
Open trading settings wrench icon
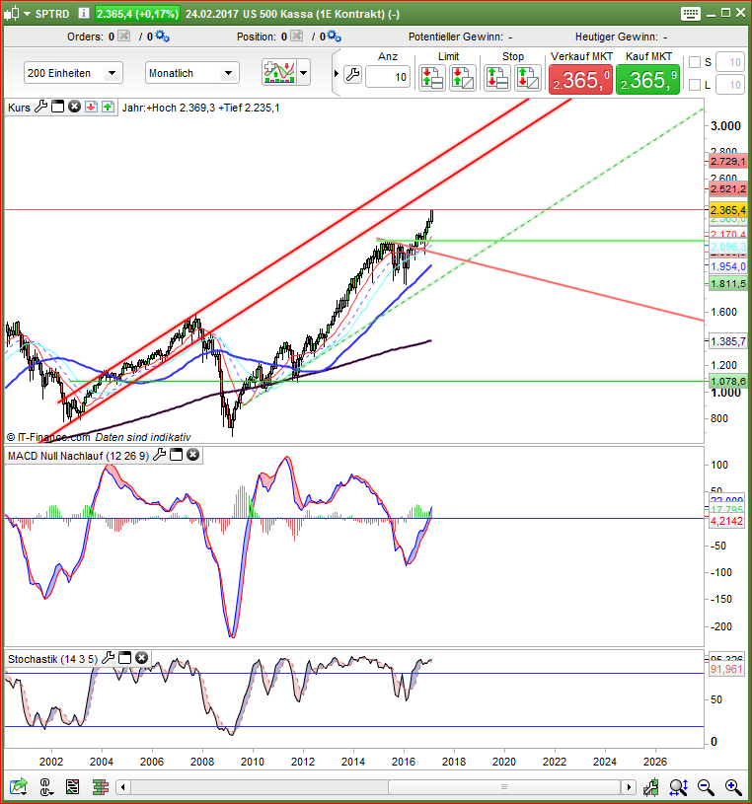[353, 74]
